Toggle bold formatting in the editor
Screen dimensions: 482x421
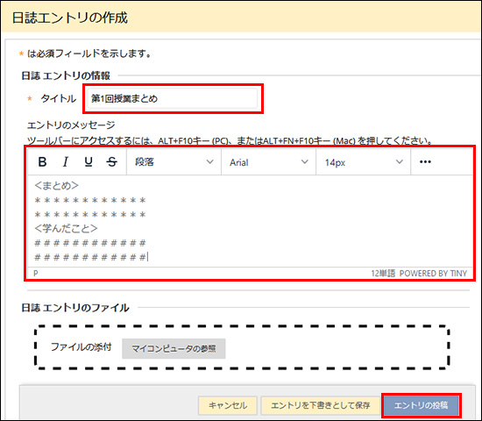point(42,161)
